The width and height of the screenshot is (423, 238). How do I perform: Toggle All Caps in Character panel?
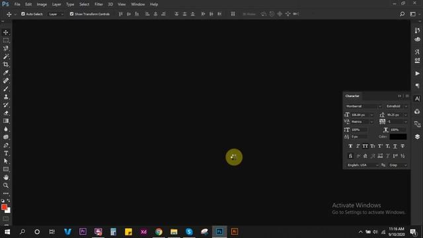pyautogui.click(x=365, y=146)
